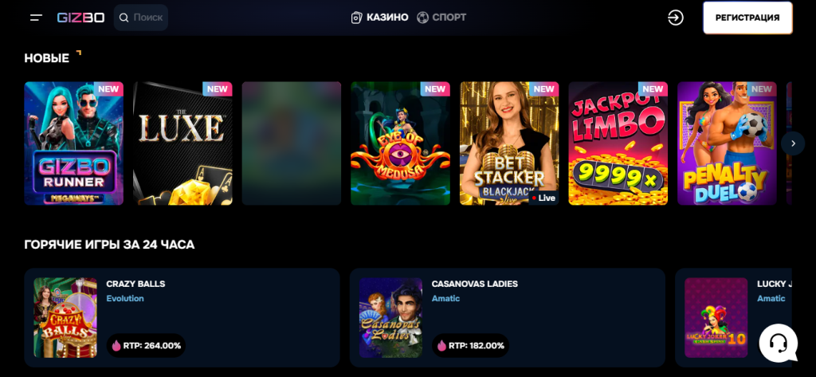Click the search magnifier icon
This screenshot has width=816, height=377.
coord(124,18)
